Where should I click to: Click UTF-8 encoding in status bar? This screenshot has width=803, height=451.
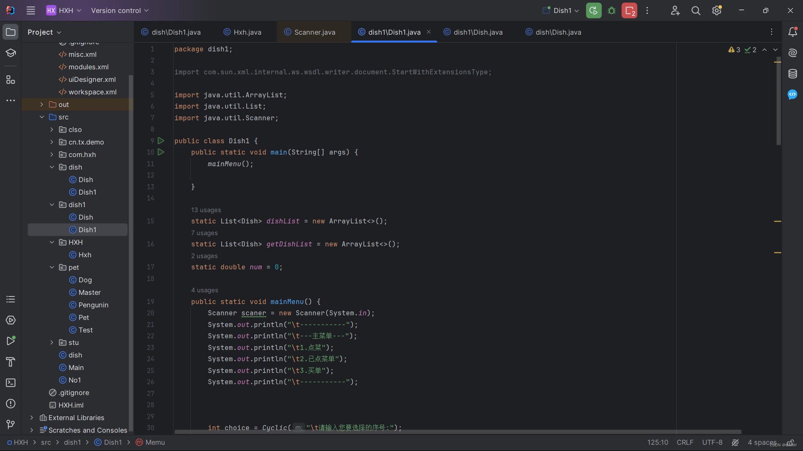click(712, 442)
